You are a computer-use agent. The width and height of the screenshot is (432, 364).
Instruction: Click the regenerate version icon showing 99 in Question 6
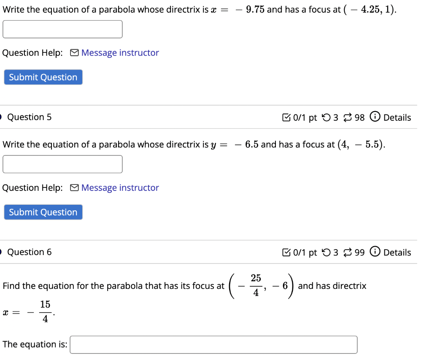coord(347,252)
